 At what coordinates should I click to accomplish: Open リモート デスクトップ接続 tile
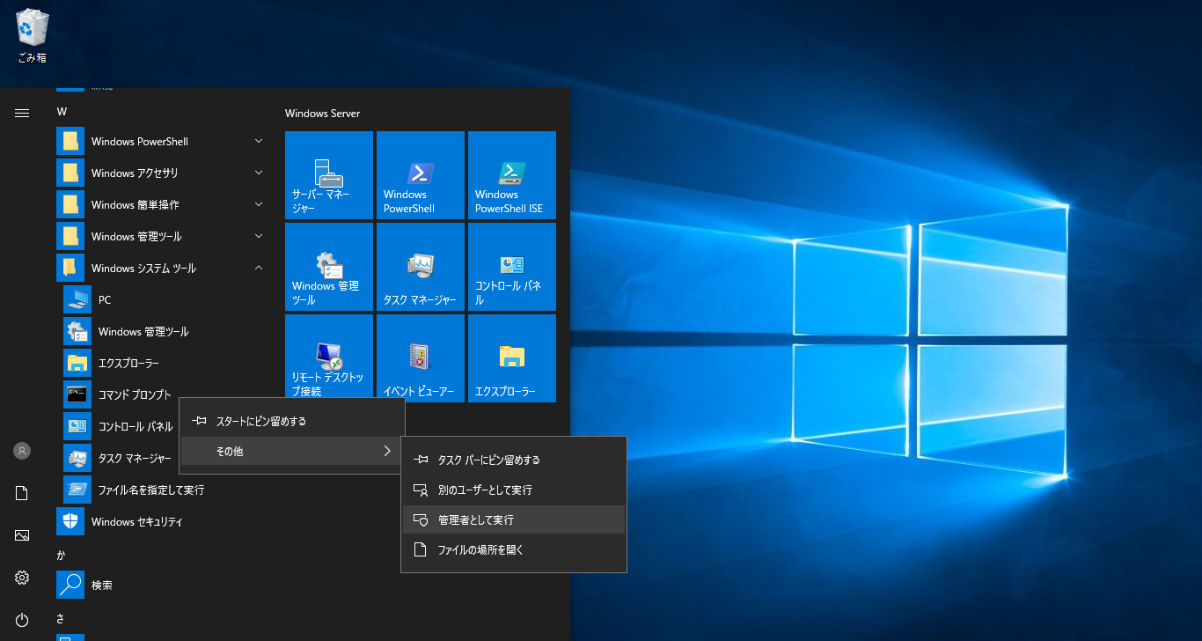click(x=329, y=358)
